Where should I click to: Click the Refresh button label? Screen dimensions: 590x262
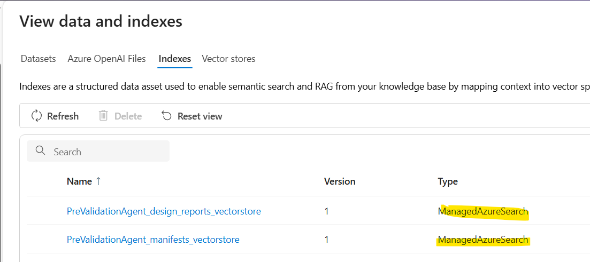[x=63, y=116]
